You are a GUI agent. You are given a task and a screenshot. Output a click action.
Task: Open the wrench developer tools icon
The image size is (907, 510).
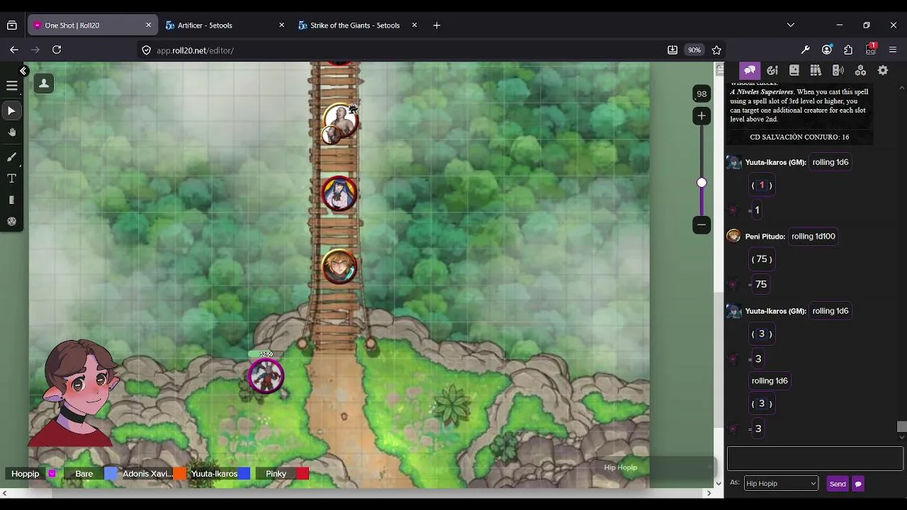click(805, 50)
